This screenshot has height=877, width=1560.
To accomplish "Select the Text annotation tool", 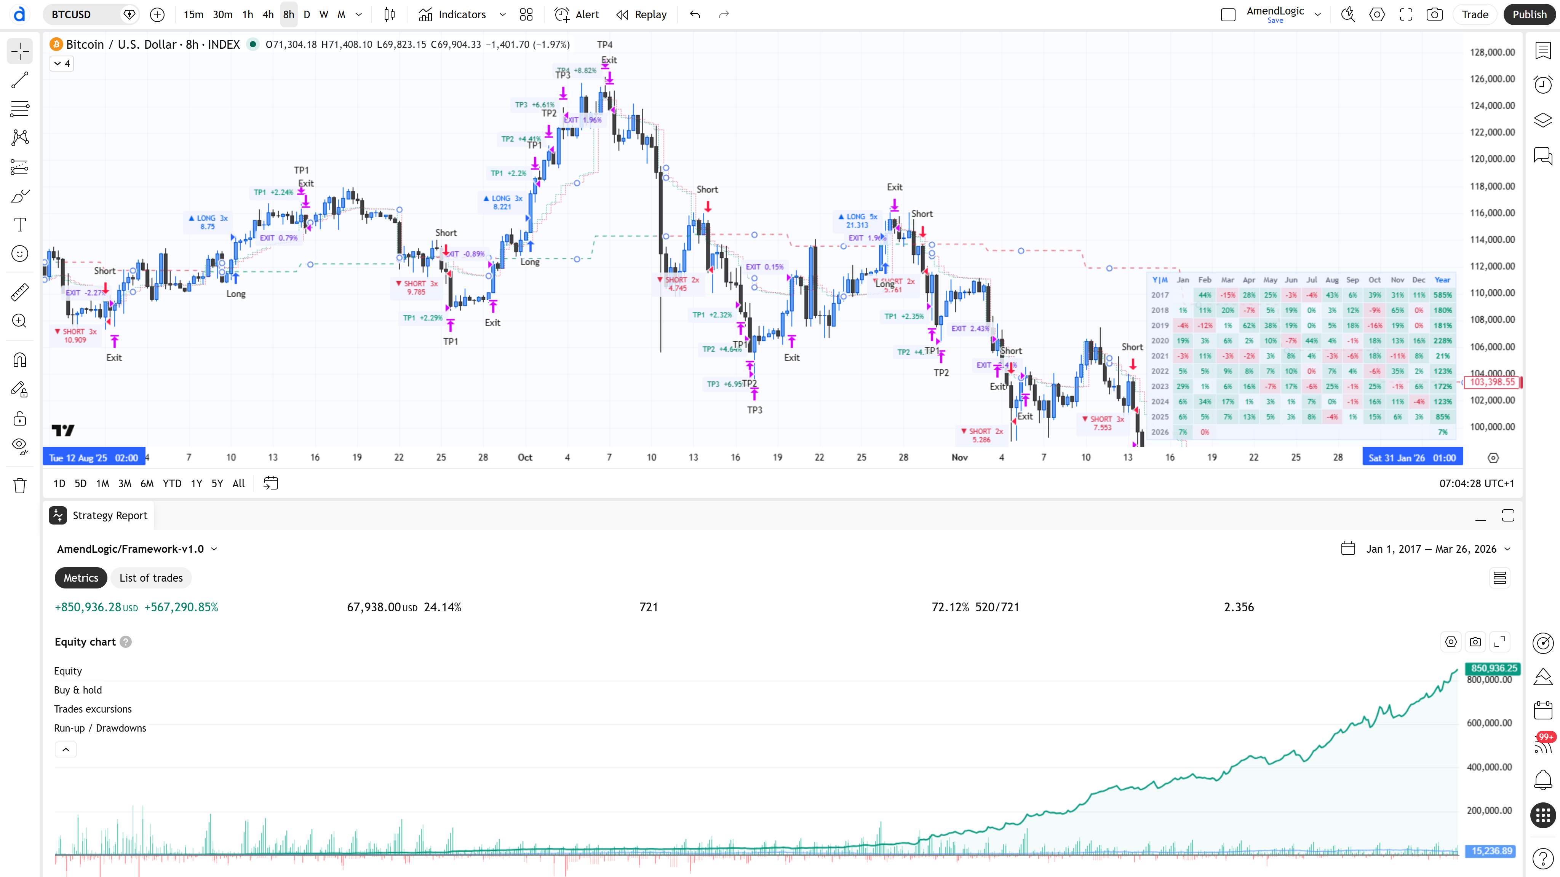I will click(x=19, y=225).
